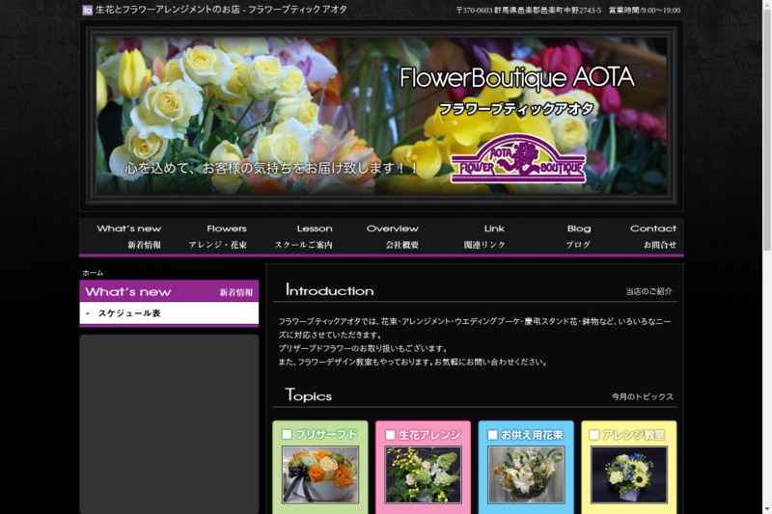772x514 pixels.
Task: Click the 今月のトピックス label
Action: pyautogui.click(x=642, y=396)
